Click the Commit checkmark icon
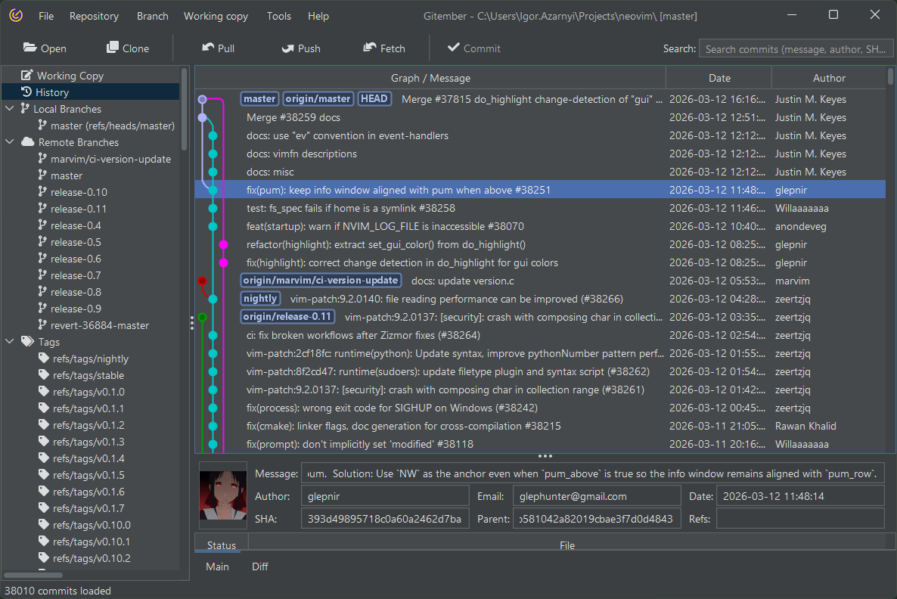 (454, 48)
